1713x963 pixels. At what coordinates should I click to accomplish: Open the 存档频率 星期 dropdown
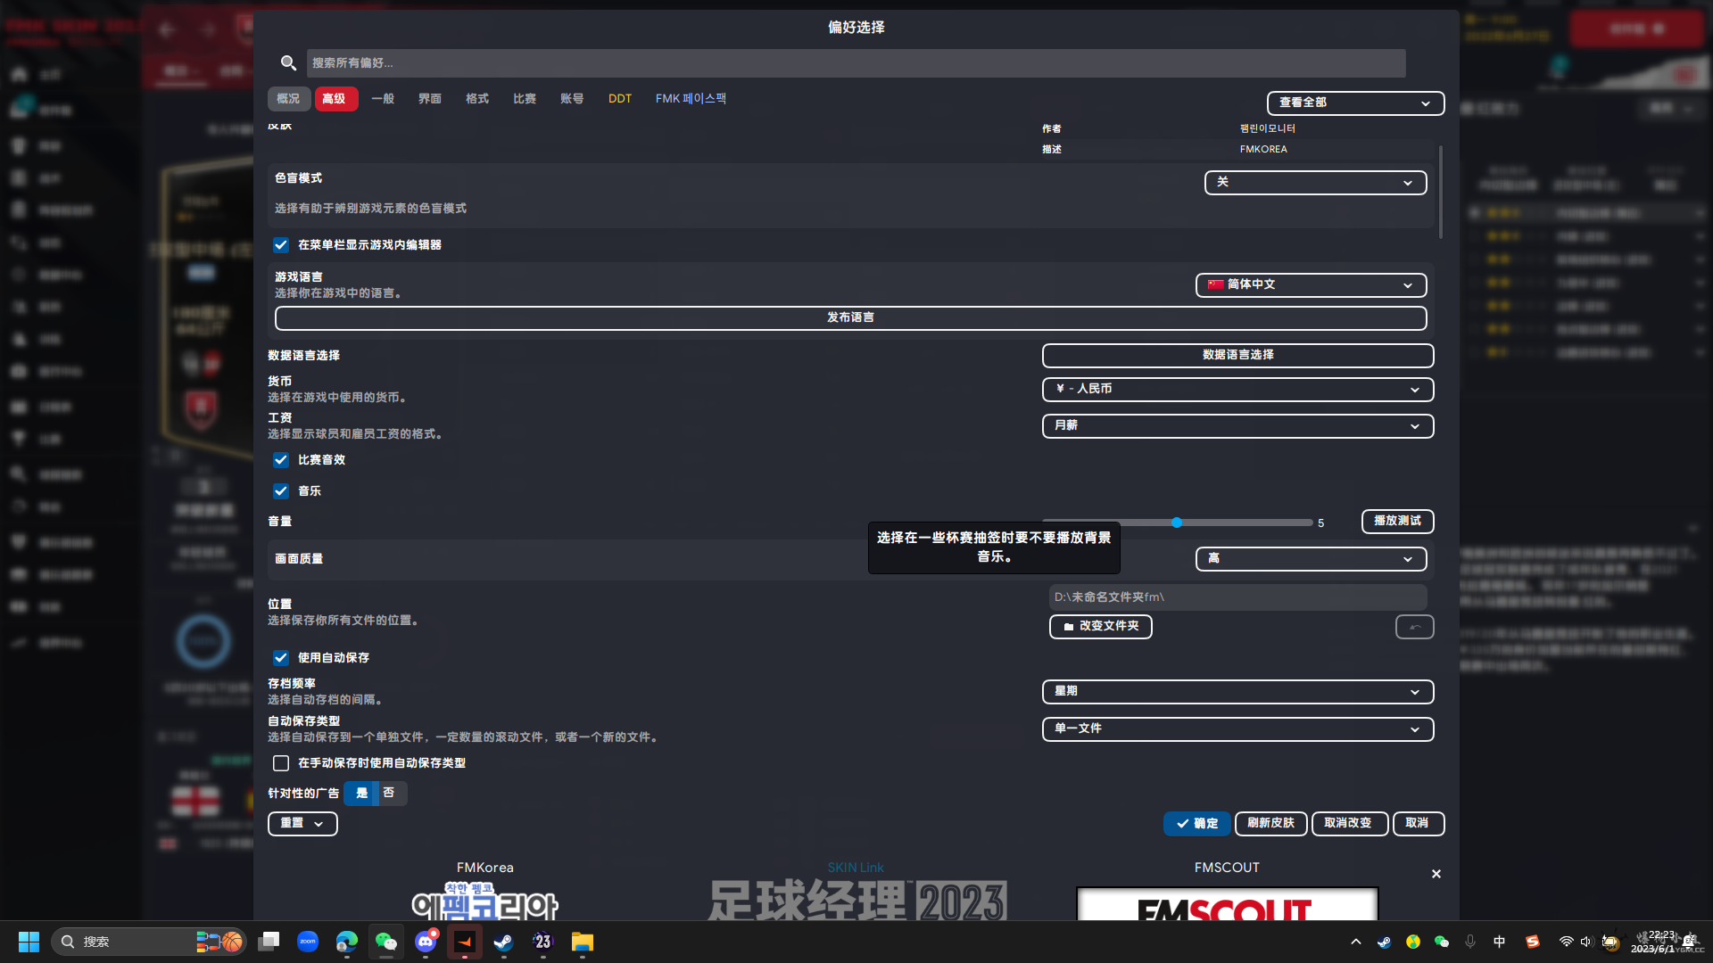click(x=1237, y=692)
